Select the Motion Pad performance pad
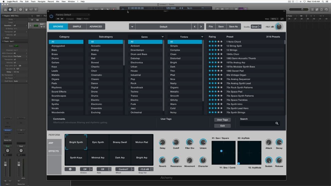Viewport: 331px width, 186px height. [142, 142]
